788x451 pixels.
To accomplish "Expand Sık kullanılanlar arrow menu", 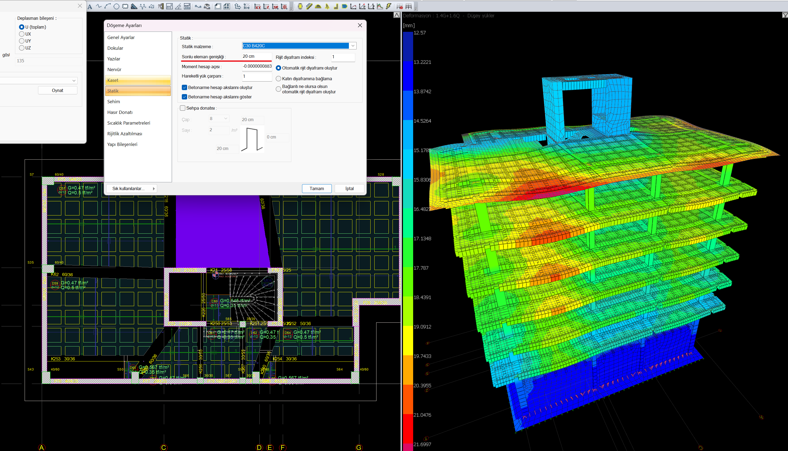I will [154, 189].
